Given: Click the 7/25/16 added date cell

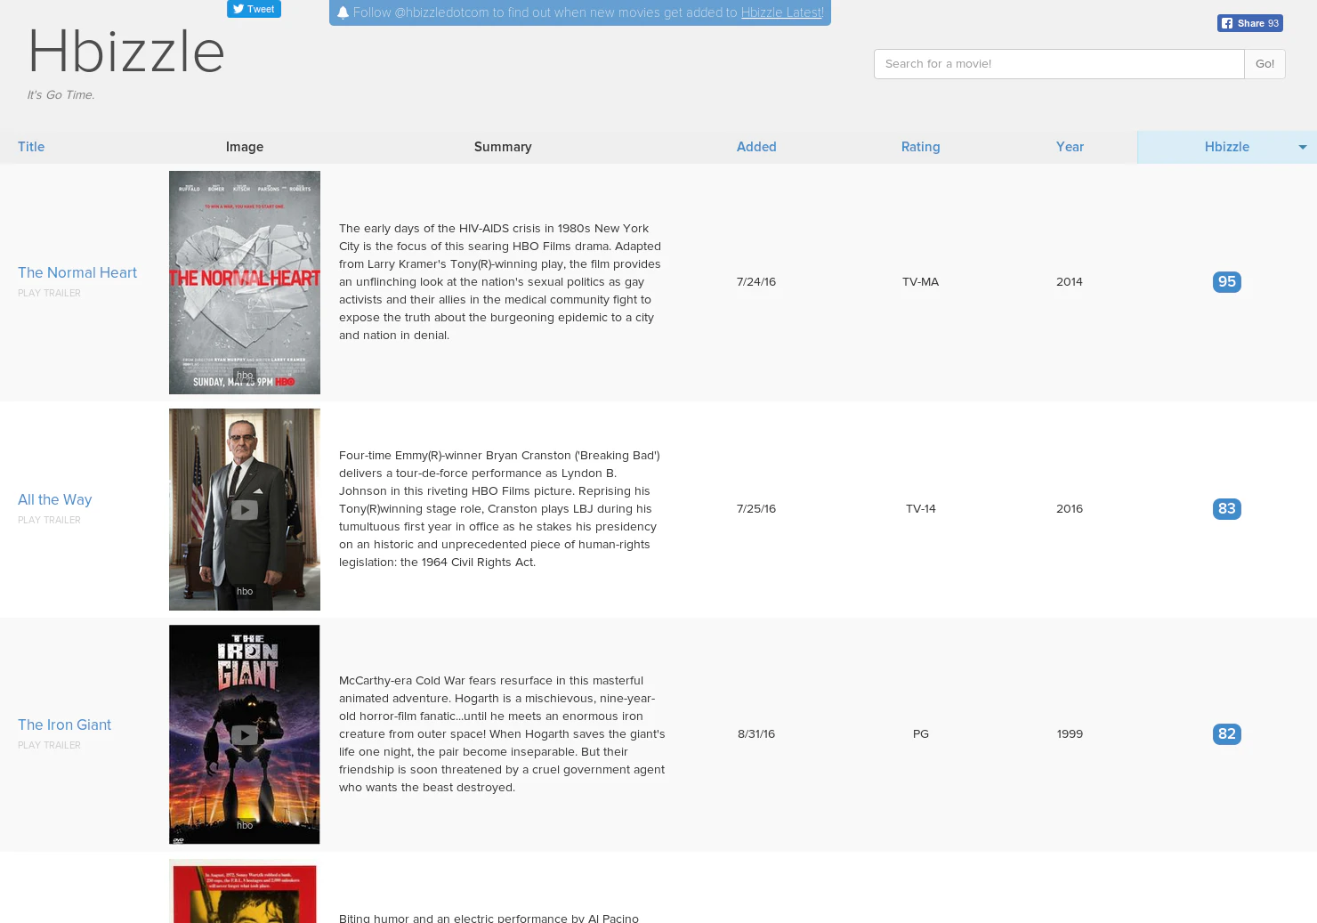Looking at the screenshot, I should coord(756,509).
